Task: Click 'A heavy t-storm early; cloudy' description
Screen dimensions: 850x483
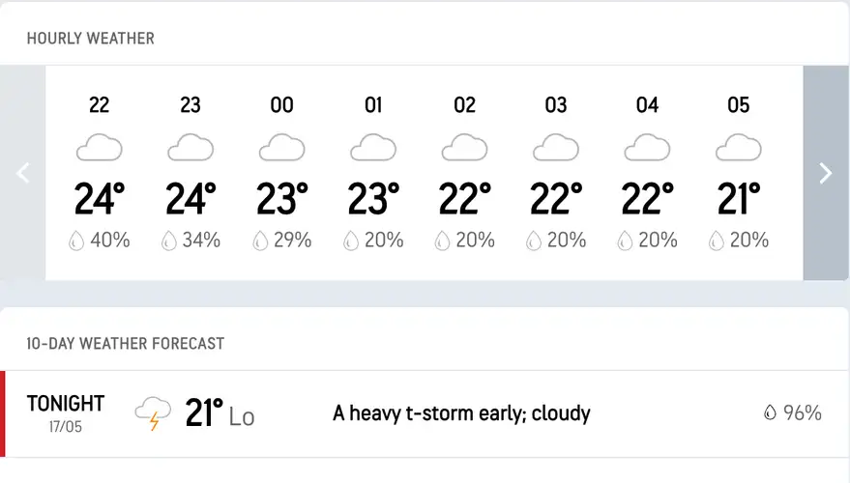Action: [461, 413]
